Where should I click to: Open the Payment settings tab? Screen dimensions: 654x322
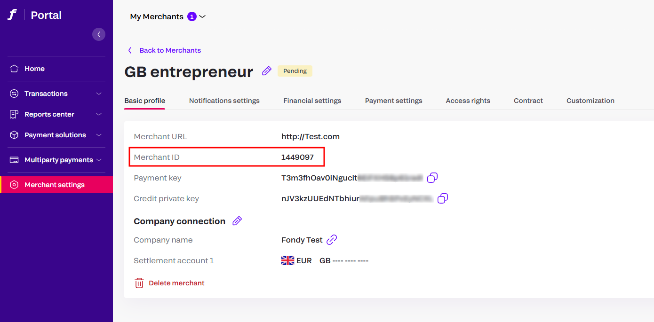pyautogui.click(x=394, y=101)
